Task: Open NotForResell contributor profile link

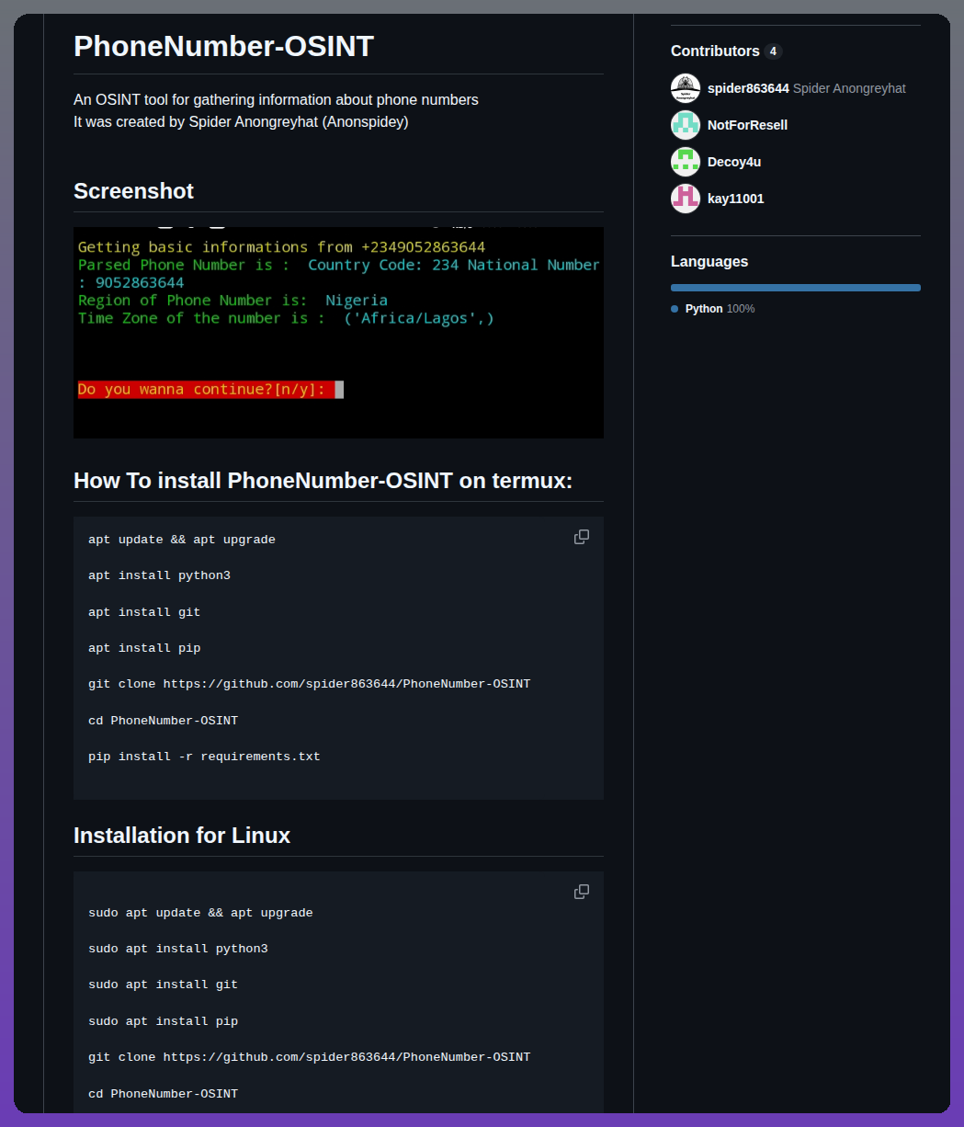Action: [747, 125]
